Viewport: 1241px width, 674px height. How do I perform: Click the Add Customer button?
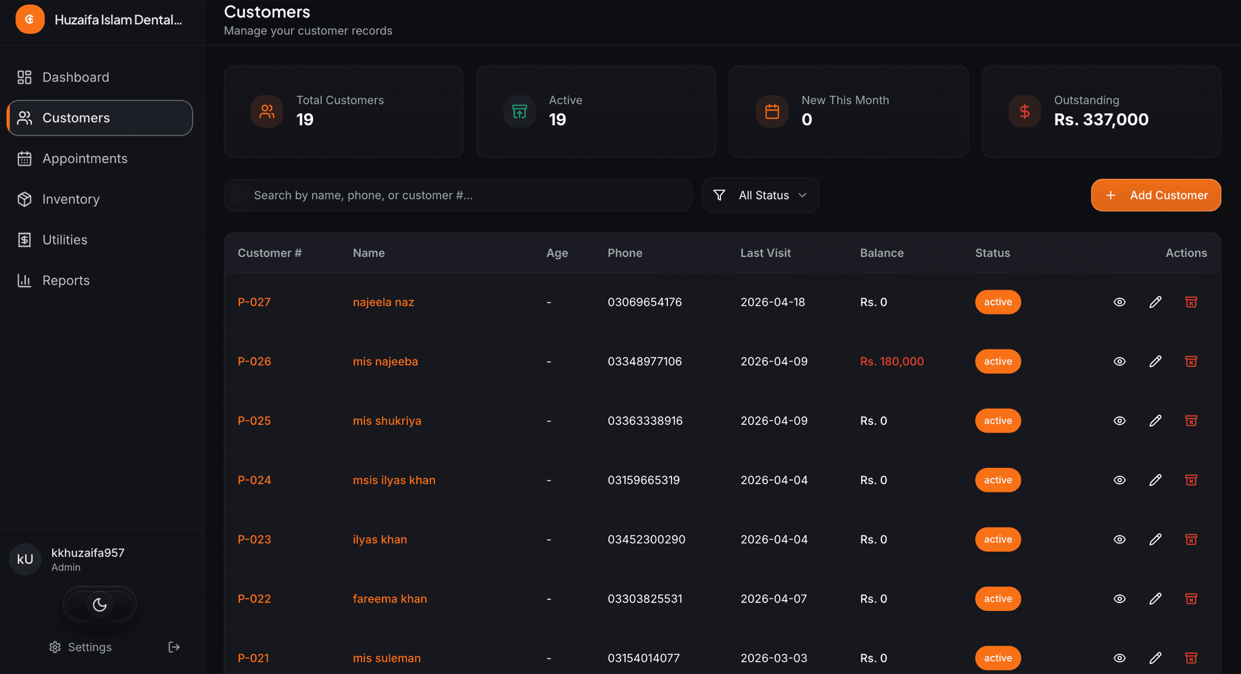coord(1156,195)
